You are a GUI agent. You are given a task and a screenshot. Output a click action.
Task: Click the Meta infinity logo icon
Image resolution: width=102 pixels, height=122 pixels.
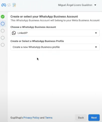tap(4, 5)
